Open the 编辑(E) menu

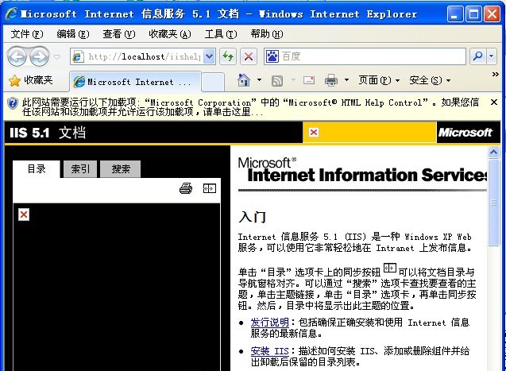pyautogui.click(x=72, y=34)
